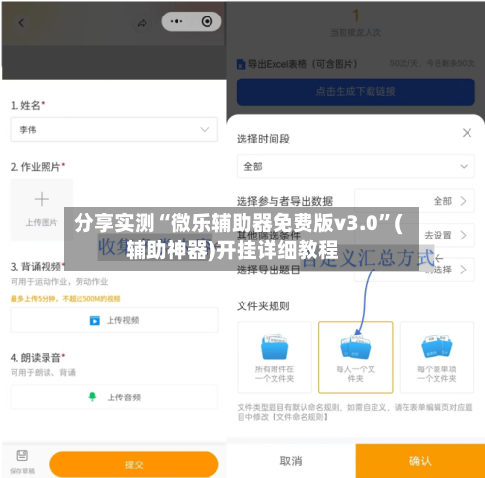Select 所有附件在一个文件夹 folder rule

tap(275, 357)
